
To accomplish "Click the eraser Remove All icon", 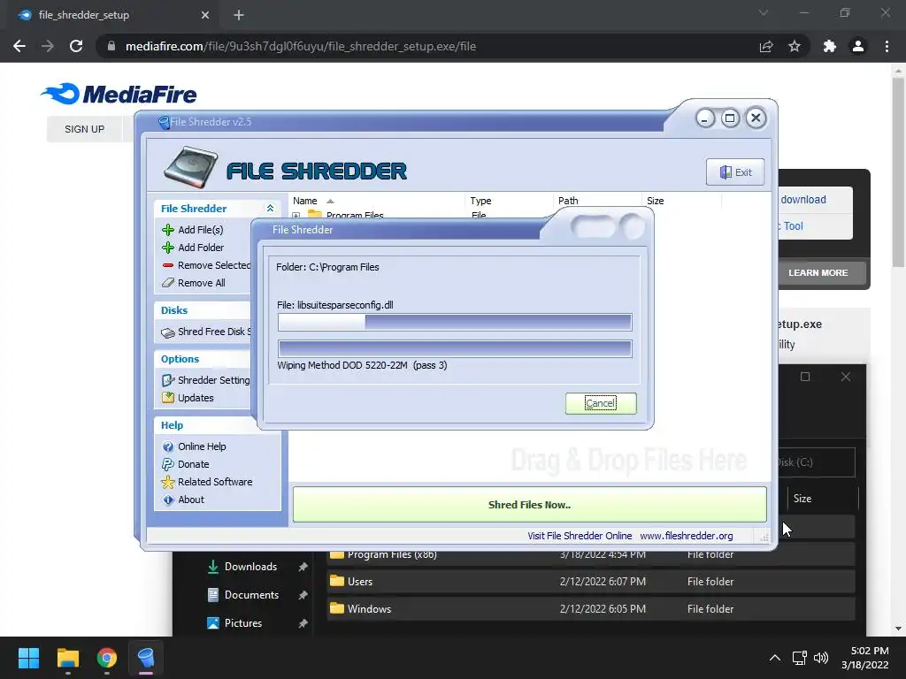I will click(168, 283).
